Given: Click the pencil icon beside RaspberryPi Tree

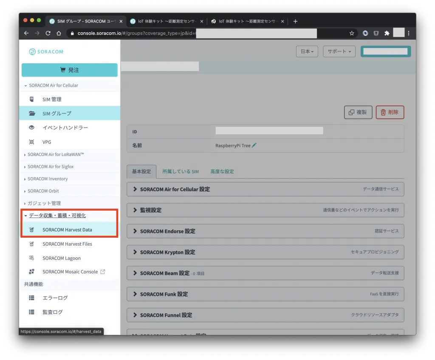Looking at the screenshot, I should [x=254, y=145].
